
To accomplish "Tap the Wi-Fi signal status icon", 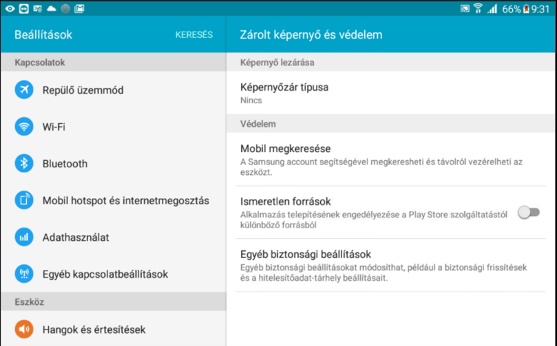I will point(478,9).
